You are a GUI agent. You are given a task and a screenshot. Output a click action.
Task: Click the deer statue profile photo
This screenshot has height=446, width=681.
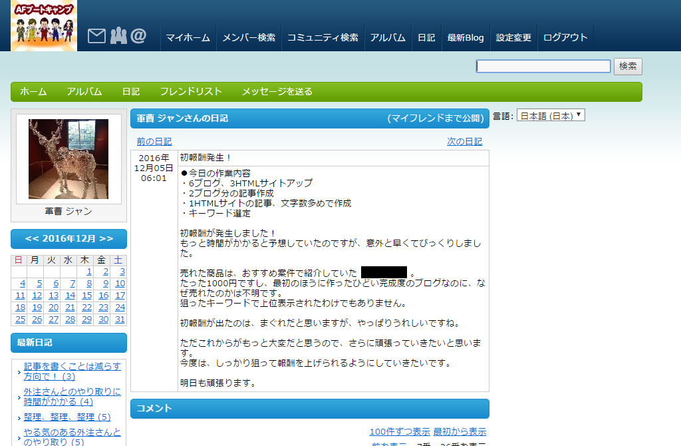pyautogui.click(x=68, y=158)
